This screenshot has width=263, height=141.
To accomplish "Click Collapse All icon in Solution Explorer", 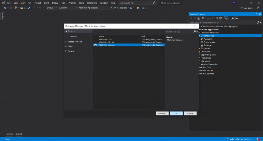I will pyautogui.click(x=217, y=18).
